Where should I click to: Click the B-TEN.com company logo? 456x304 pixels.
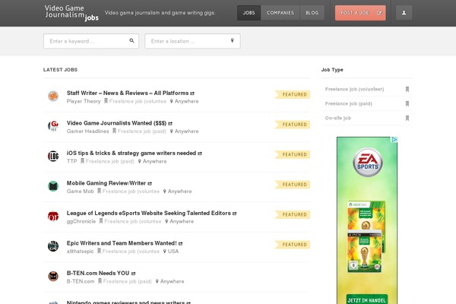pos(53,276)
